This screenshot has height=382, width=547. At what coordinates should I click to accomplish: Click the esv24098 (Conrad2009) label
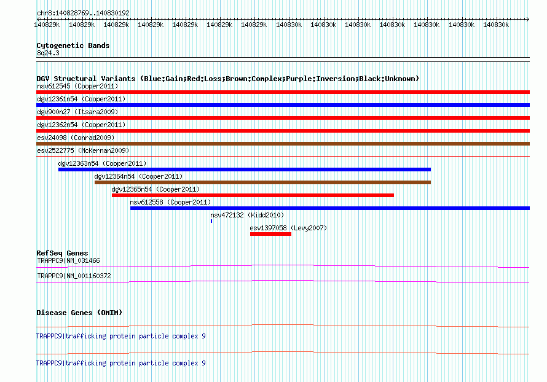76,138
